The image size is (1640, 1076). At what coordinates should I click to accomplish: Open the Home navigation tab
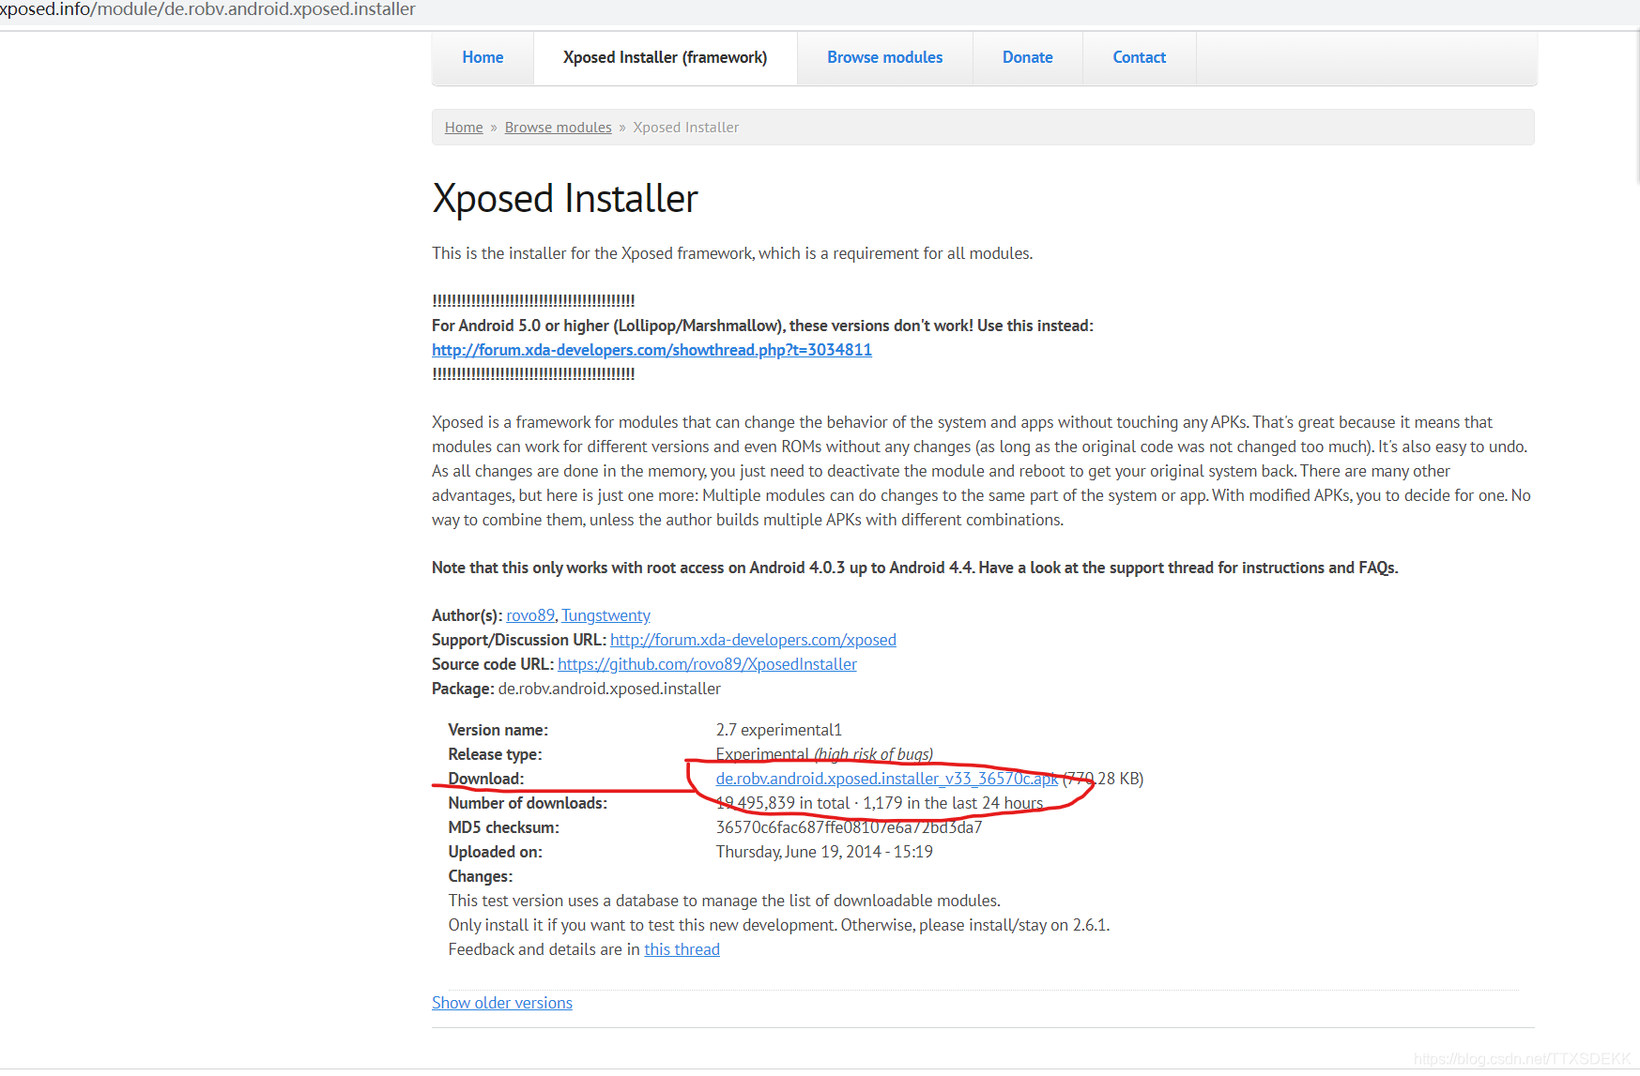483,57
